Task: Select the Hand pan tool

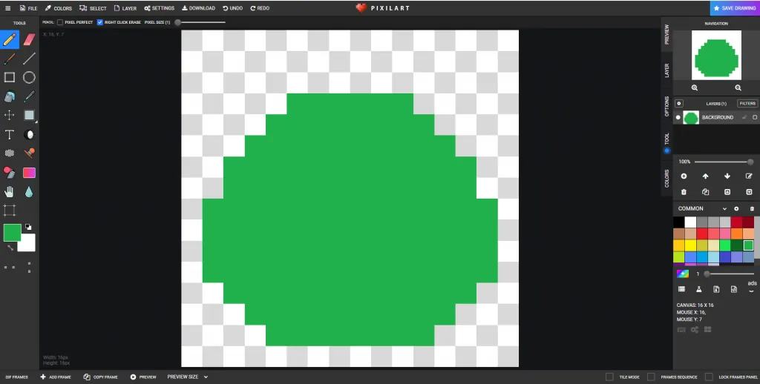Action: [9, 192]
